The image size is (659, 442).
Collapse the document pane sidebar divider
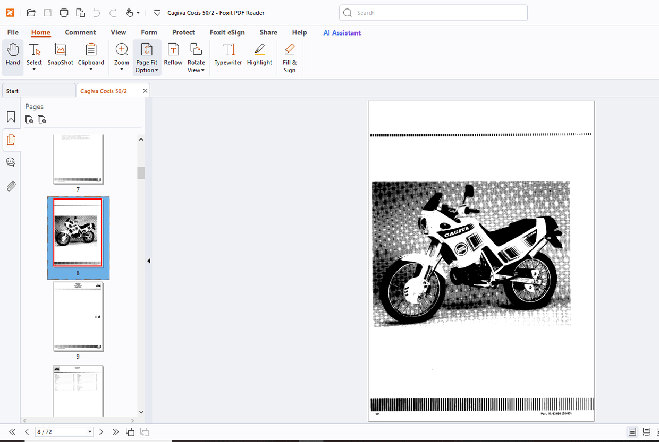(149, 261)
